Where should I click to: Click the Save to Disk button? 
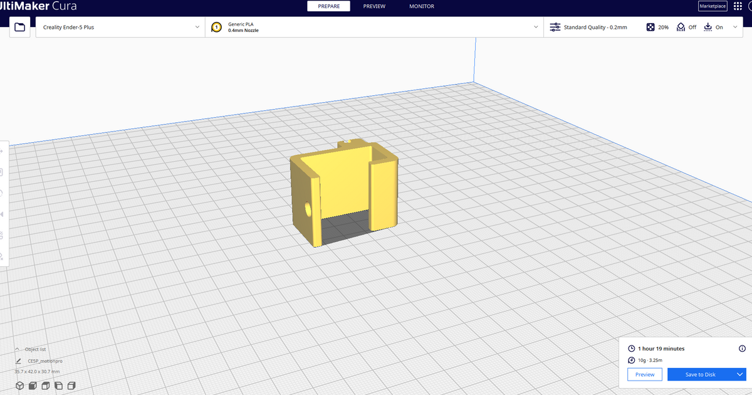[702, 374]
